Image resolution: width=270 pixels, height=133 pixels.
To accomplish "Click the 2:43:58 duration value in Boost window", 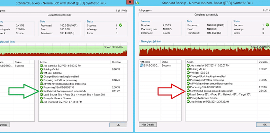I will [x=20, y=25].
